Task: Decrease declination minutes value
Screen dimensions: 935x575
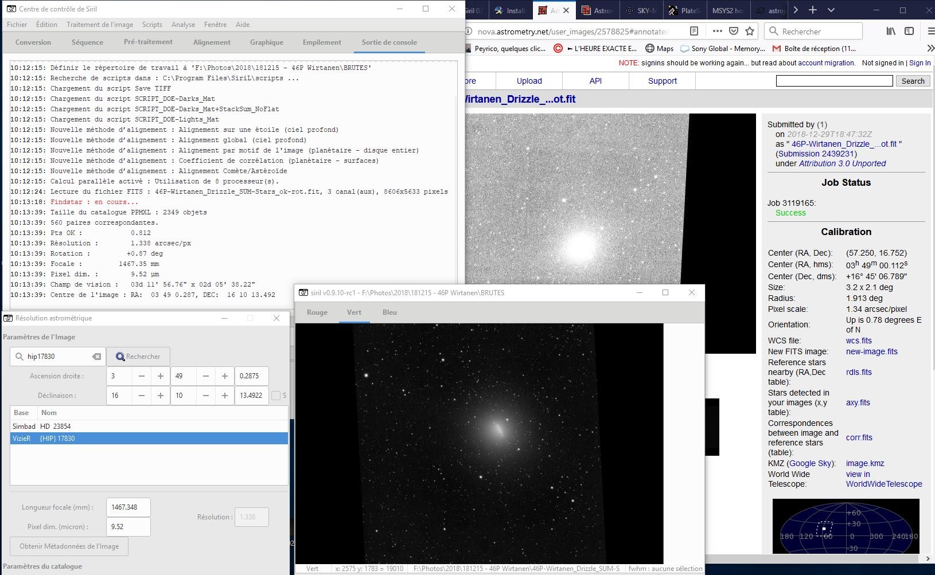Action: point(205,396)
